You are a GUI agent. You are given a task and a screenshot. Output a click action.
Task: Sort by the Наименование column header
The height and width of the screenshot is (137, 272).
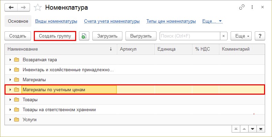pyautogui.click(x=61, y=49)
